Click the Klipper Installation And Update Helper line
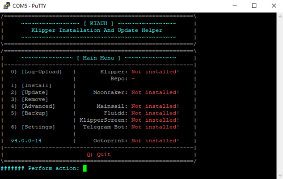The image size is (283, 179). click(97, 30)
